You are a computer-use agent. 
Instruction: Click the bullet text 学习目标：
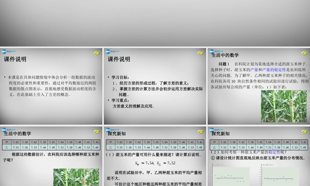120,77
